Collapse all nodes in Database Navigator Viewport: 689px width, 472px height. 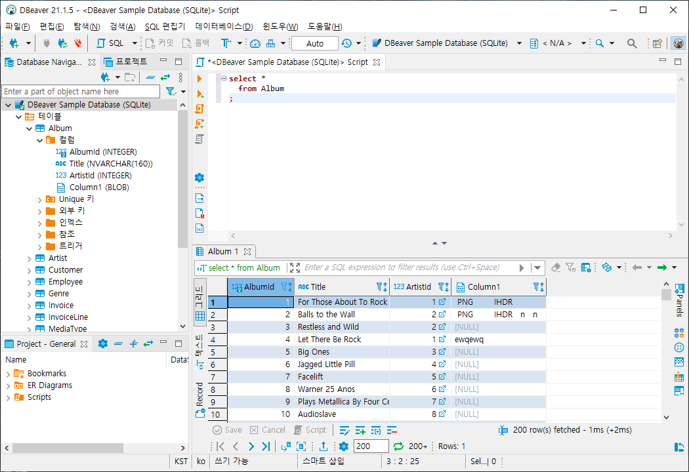click(150, 78)
